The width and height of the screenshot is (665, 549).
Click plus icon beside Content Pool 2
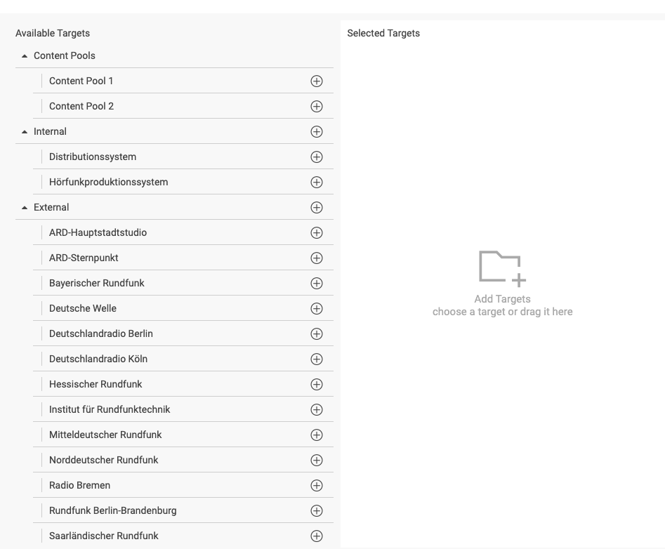pos(317,106)
